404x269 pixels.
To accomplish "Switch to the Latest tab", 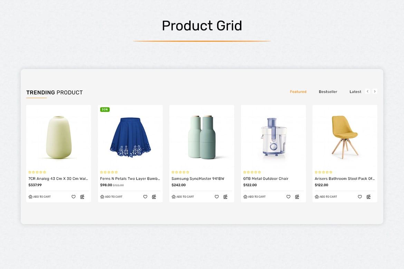I will pos(355,92).
